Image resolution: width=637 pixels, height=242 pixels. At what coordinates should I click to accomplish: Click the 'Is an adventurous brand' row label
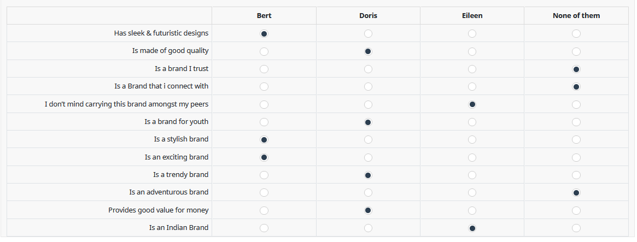pos(168,192)
